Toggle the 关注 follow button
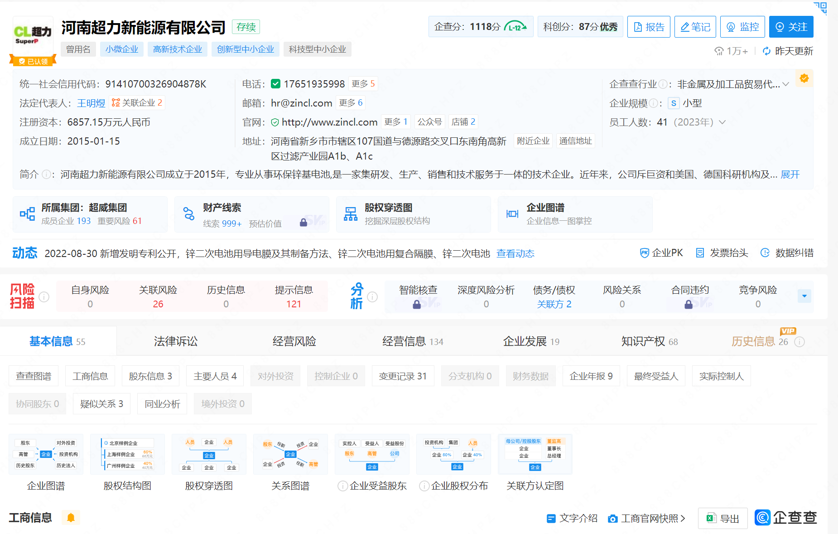This screenshot has width=838, height=534. 791,27
